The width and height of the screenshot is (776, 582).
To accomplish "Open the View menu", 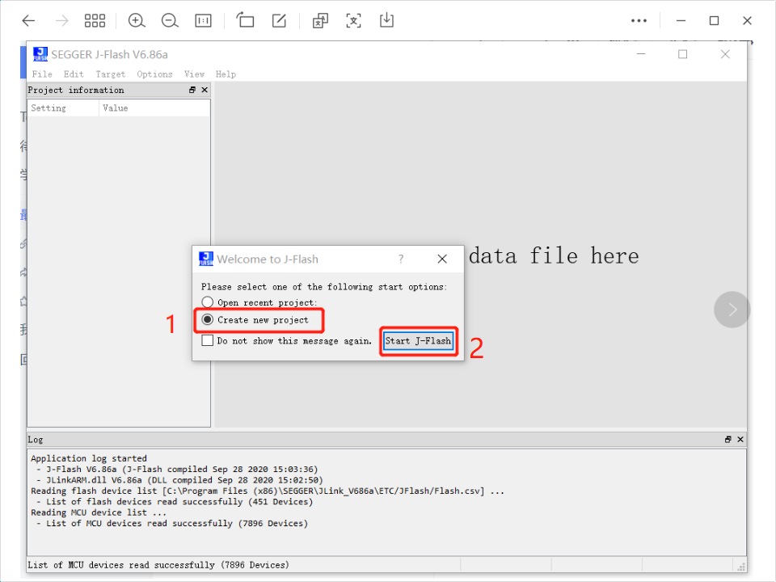I will 195,74.
